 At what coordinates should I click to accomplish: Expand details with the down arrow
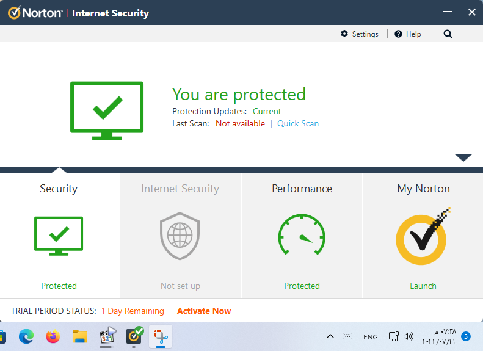coord(463,157)
